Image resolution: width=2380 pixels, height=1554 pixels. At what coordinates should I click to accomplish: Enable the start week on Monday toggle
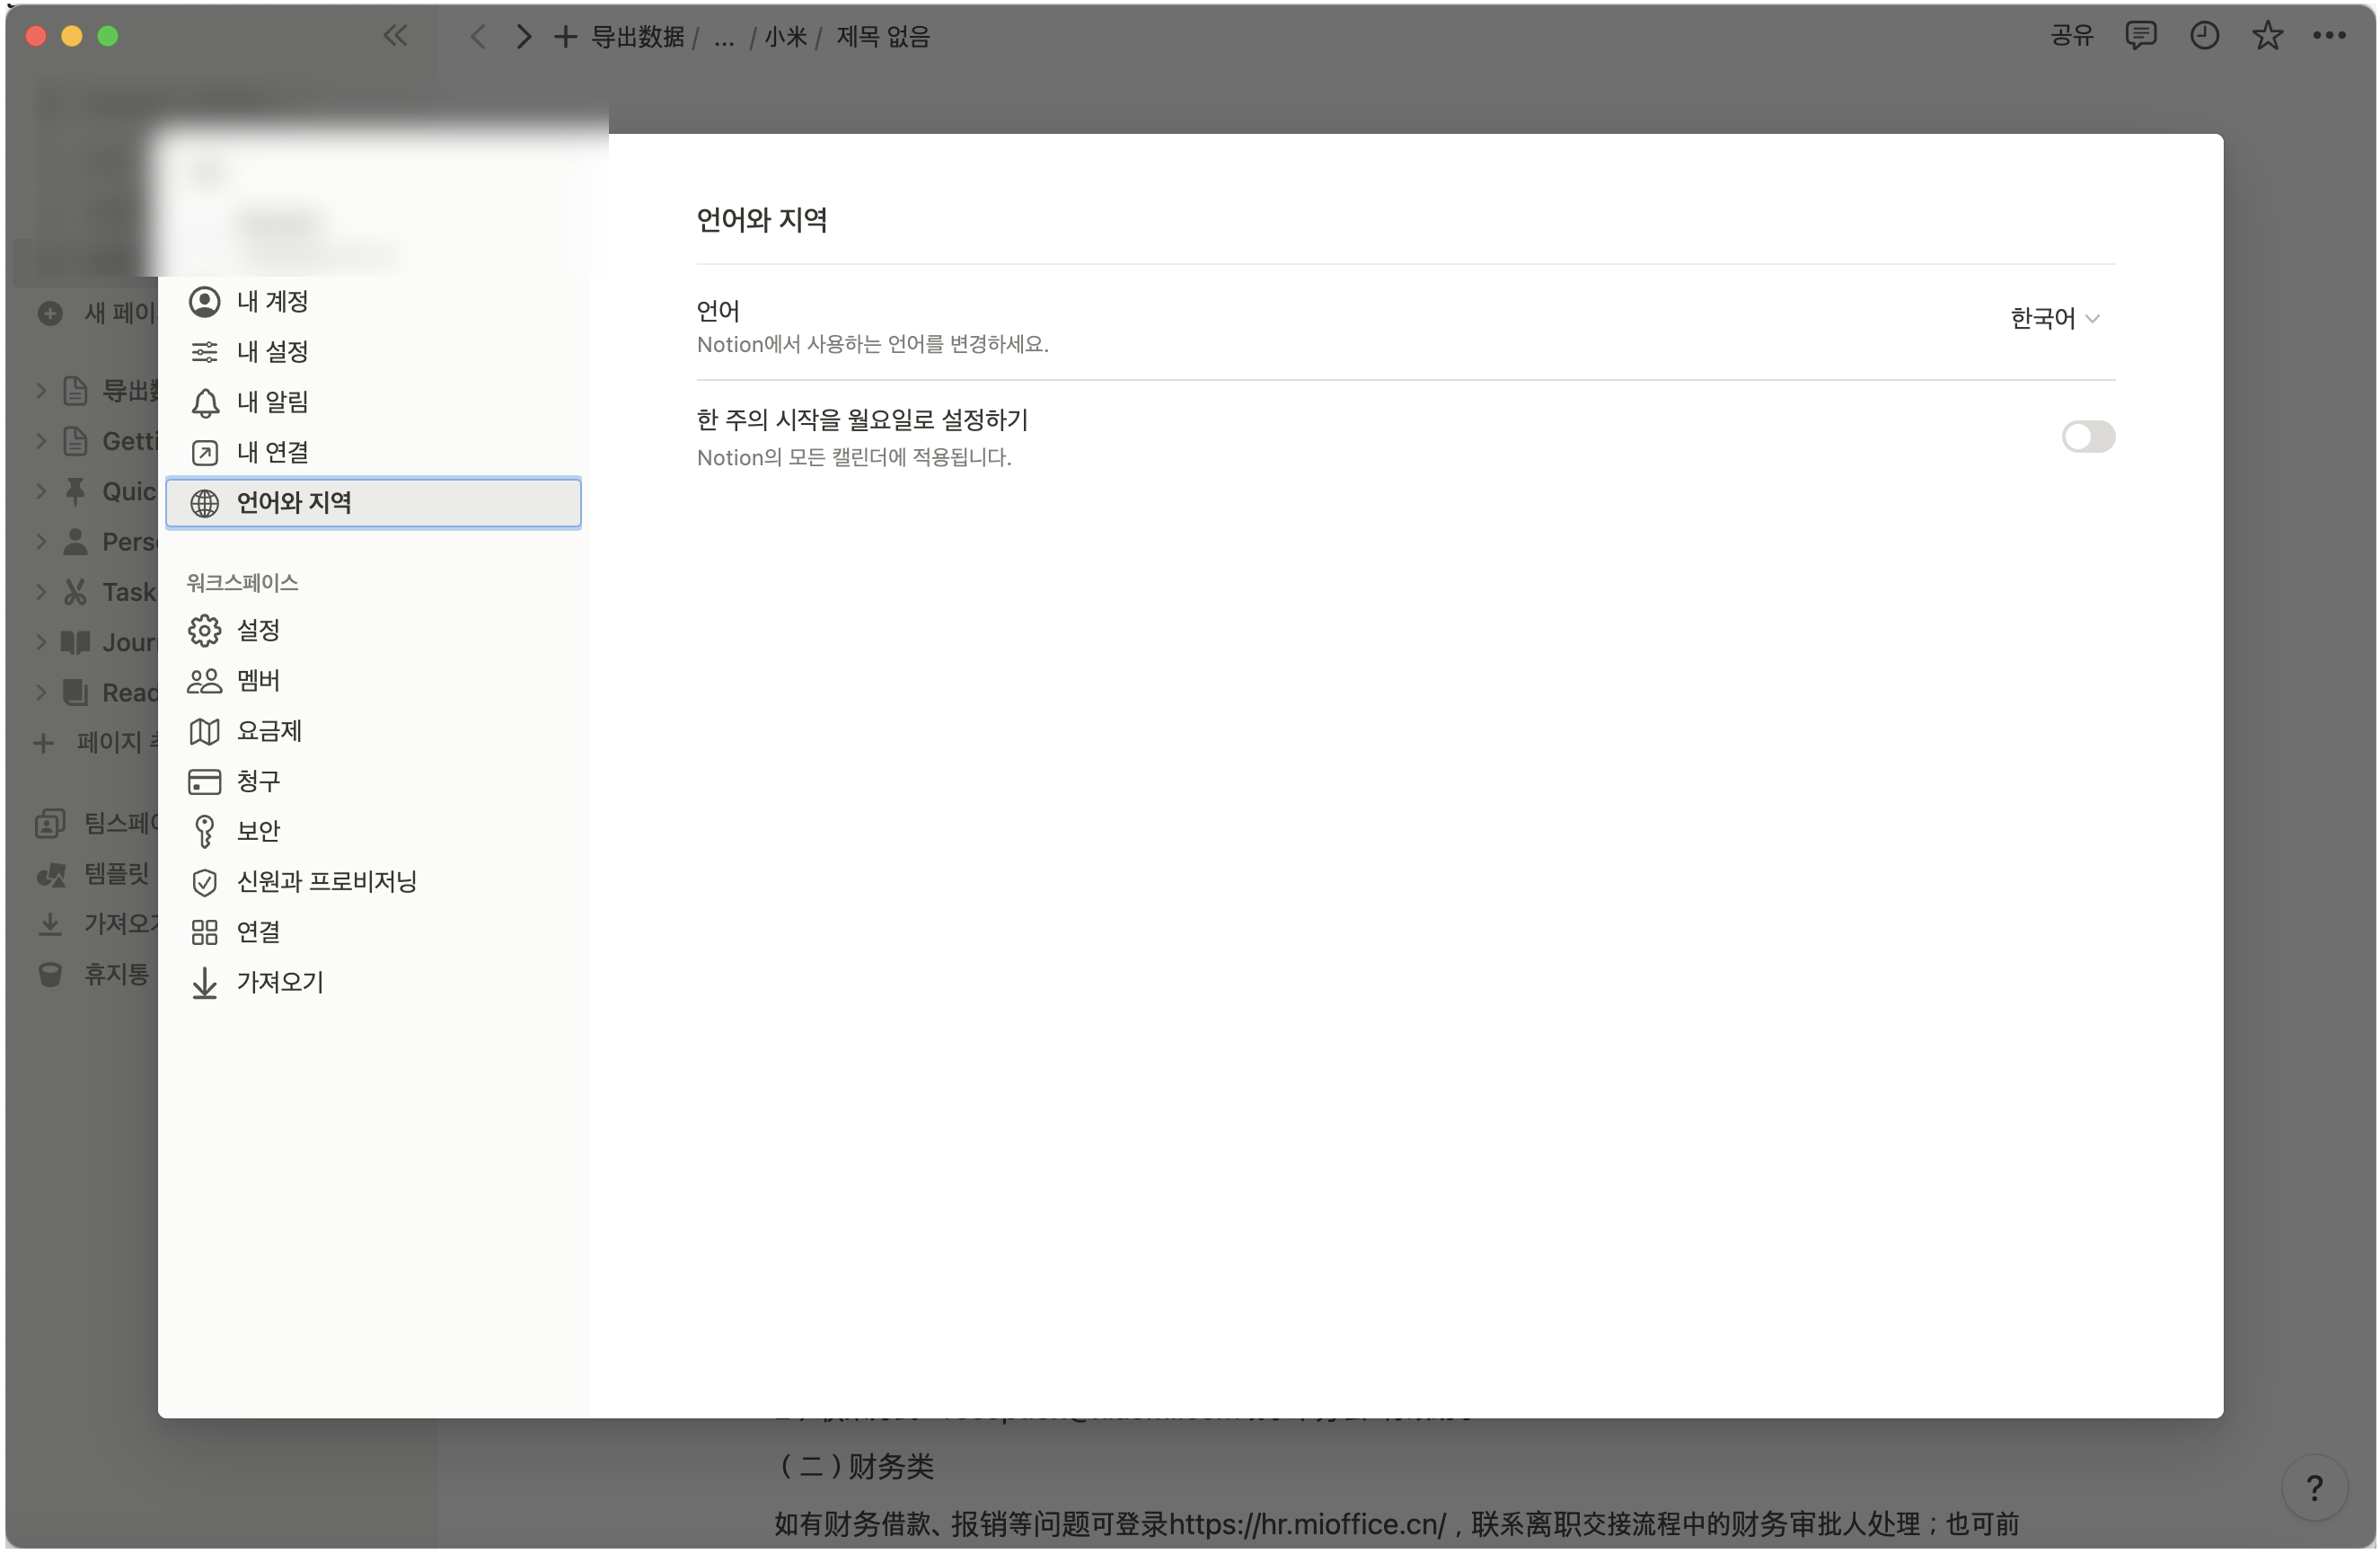pyautogui.click(x=2088, y=437)
